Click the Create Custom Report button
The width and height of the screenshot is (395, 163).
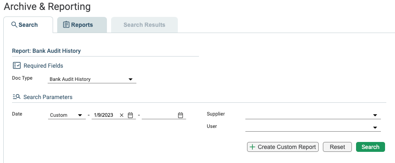[283, 147]
